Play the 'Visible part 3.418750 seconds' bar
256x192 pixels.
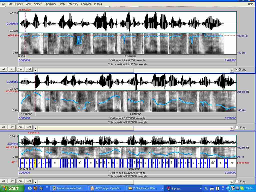127,60
